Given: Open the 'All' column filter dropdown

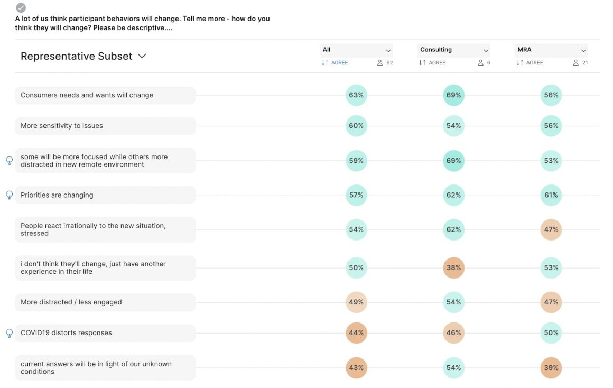Looking at the screenshot, I should tap(389, 50).
